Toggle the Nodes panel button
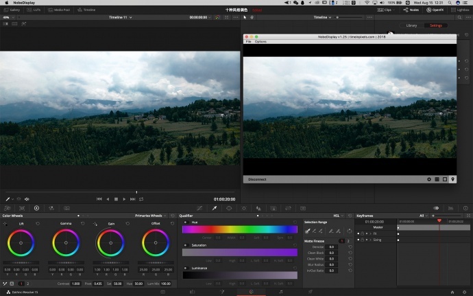 click(x=411, y=10)
